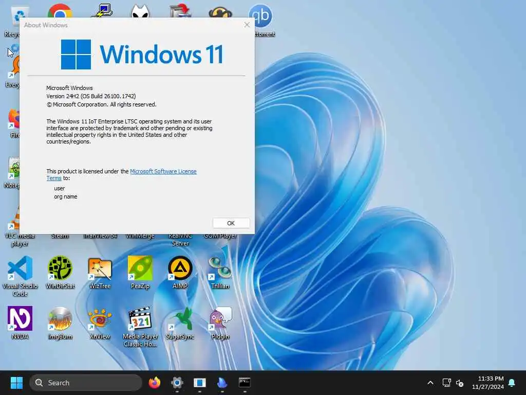Viewport: 526px width, 395px height.
Task: Launch PeaZip from the desktop
Action: [140, 273]
